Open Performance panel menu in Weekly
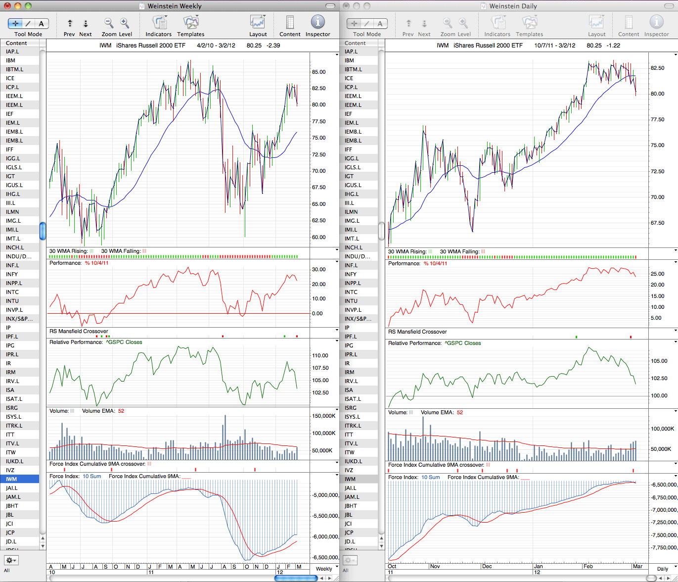Screen dimensions: 678x582 coord(337,262)
